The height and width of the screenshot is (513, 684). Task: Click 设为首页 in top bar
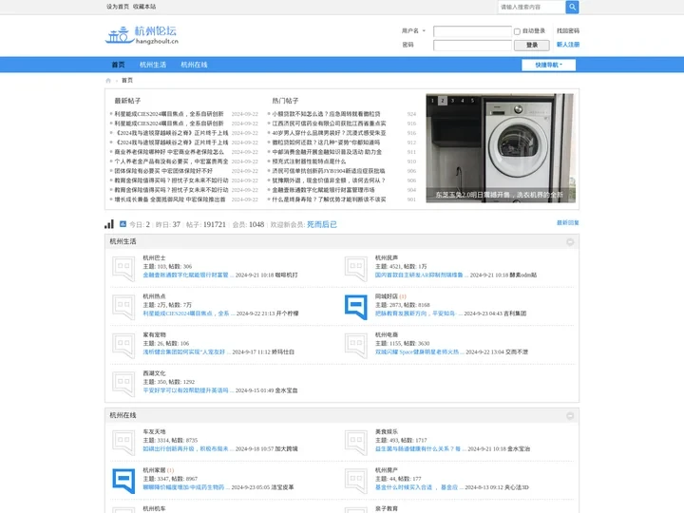coord(118,7)
